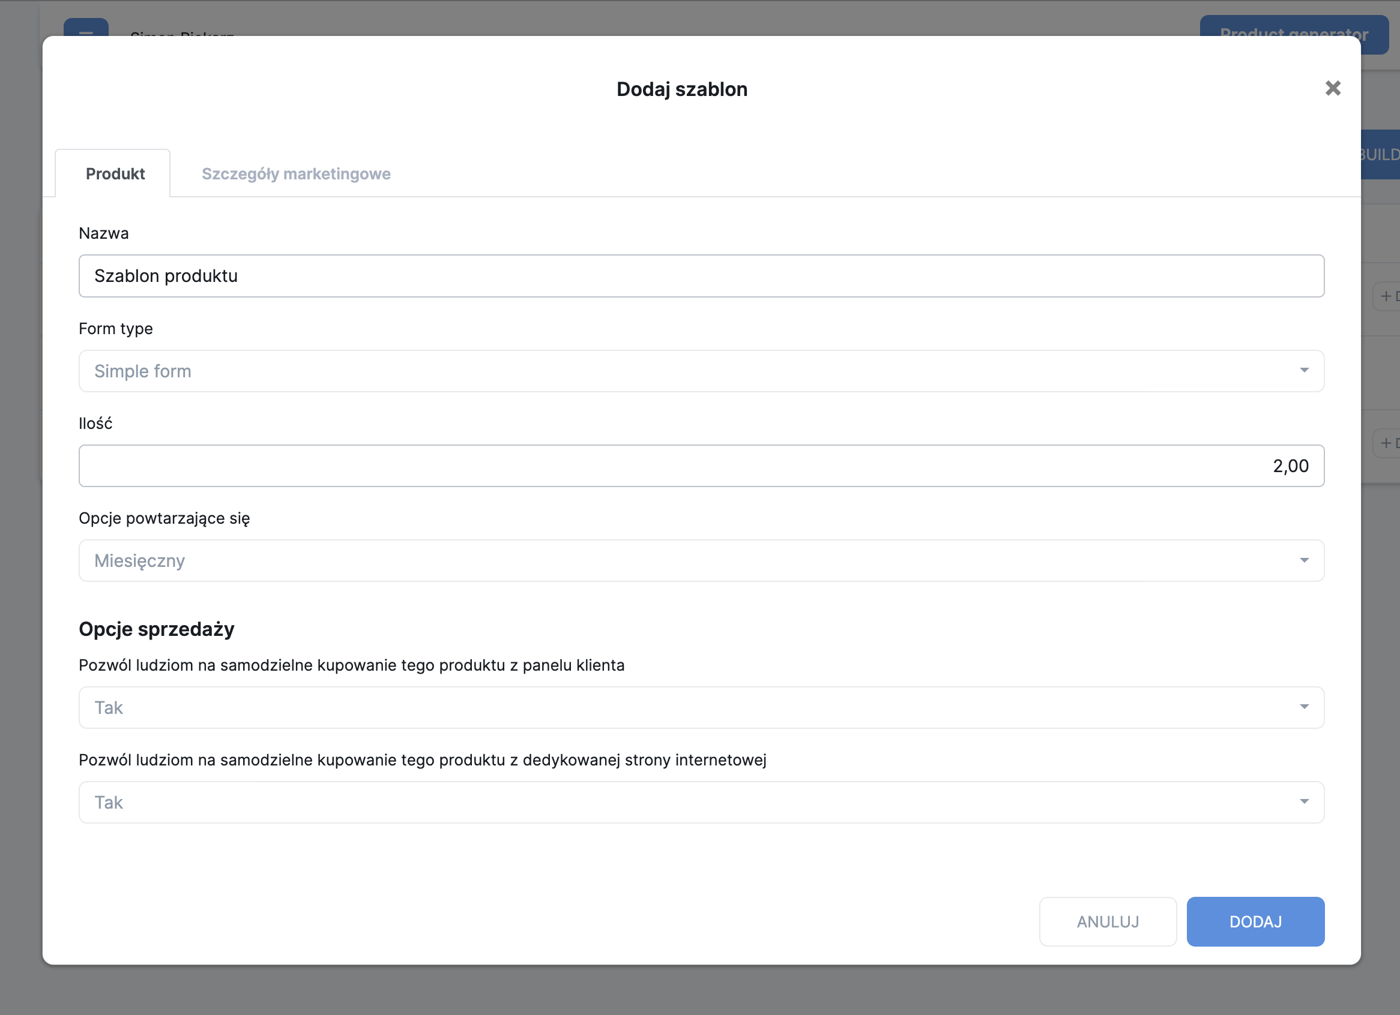Focus the Ilość quantity field
The image size is (1400, 1015).
pos(701,466)
